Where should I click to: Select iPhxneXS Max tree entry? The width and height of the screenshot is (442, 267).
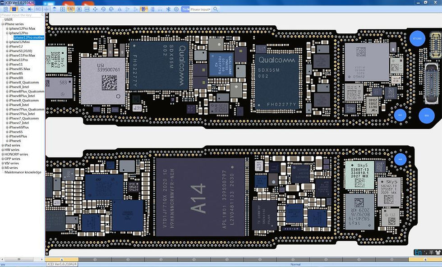(x=19, y=69)
